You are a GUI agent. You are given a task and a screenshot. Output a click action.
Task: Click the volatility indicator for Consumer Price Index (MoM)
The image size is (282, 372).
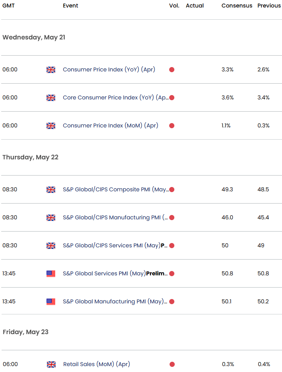pos(172,125)
